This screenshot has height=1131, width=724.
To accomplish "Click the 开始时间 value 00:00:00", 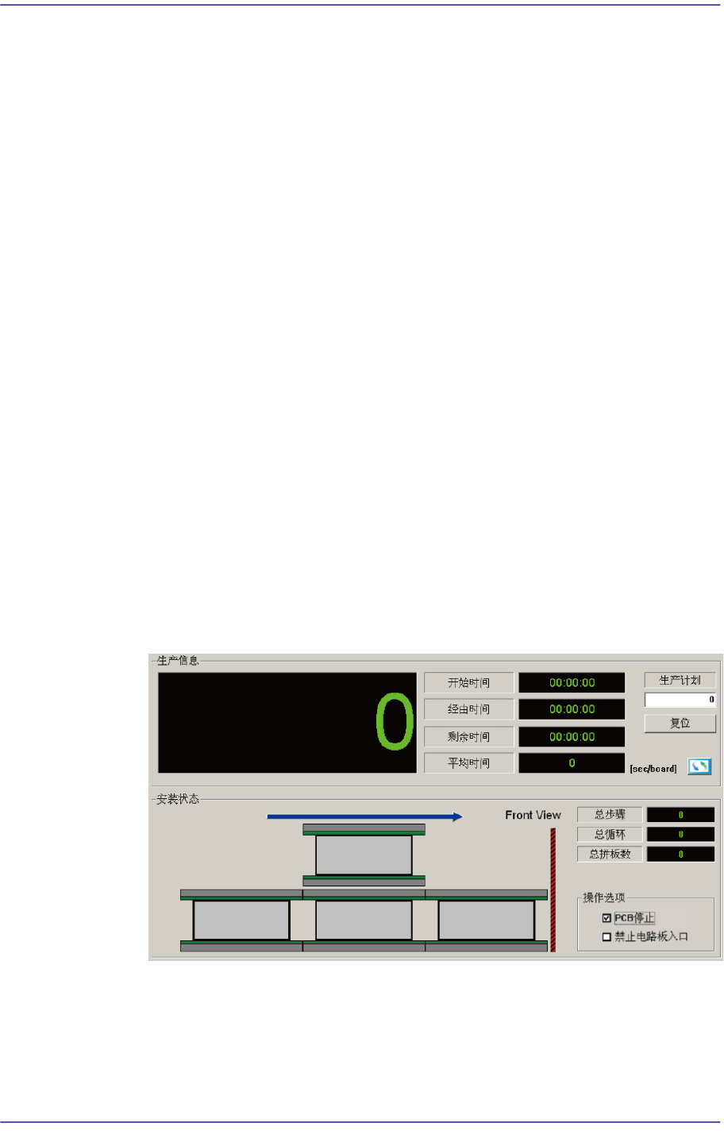I will (x=572, y=682).
